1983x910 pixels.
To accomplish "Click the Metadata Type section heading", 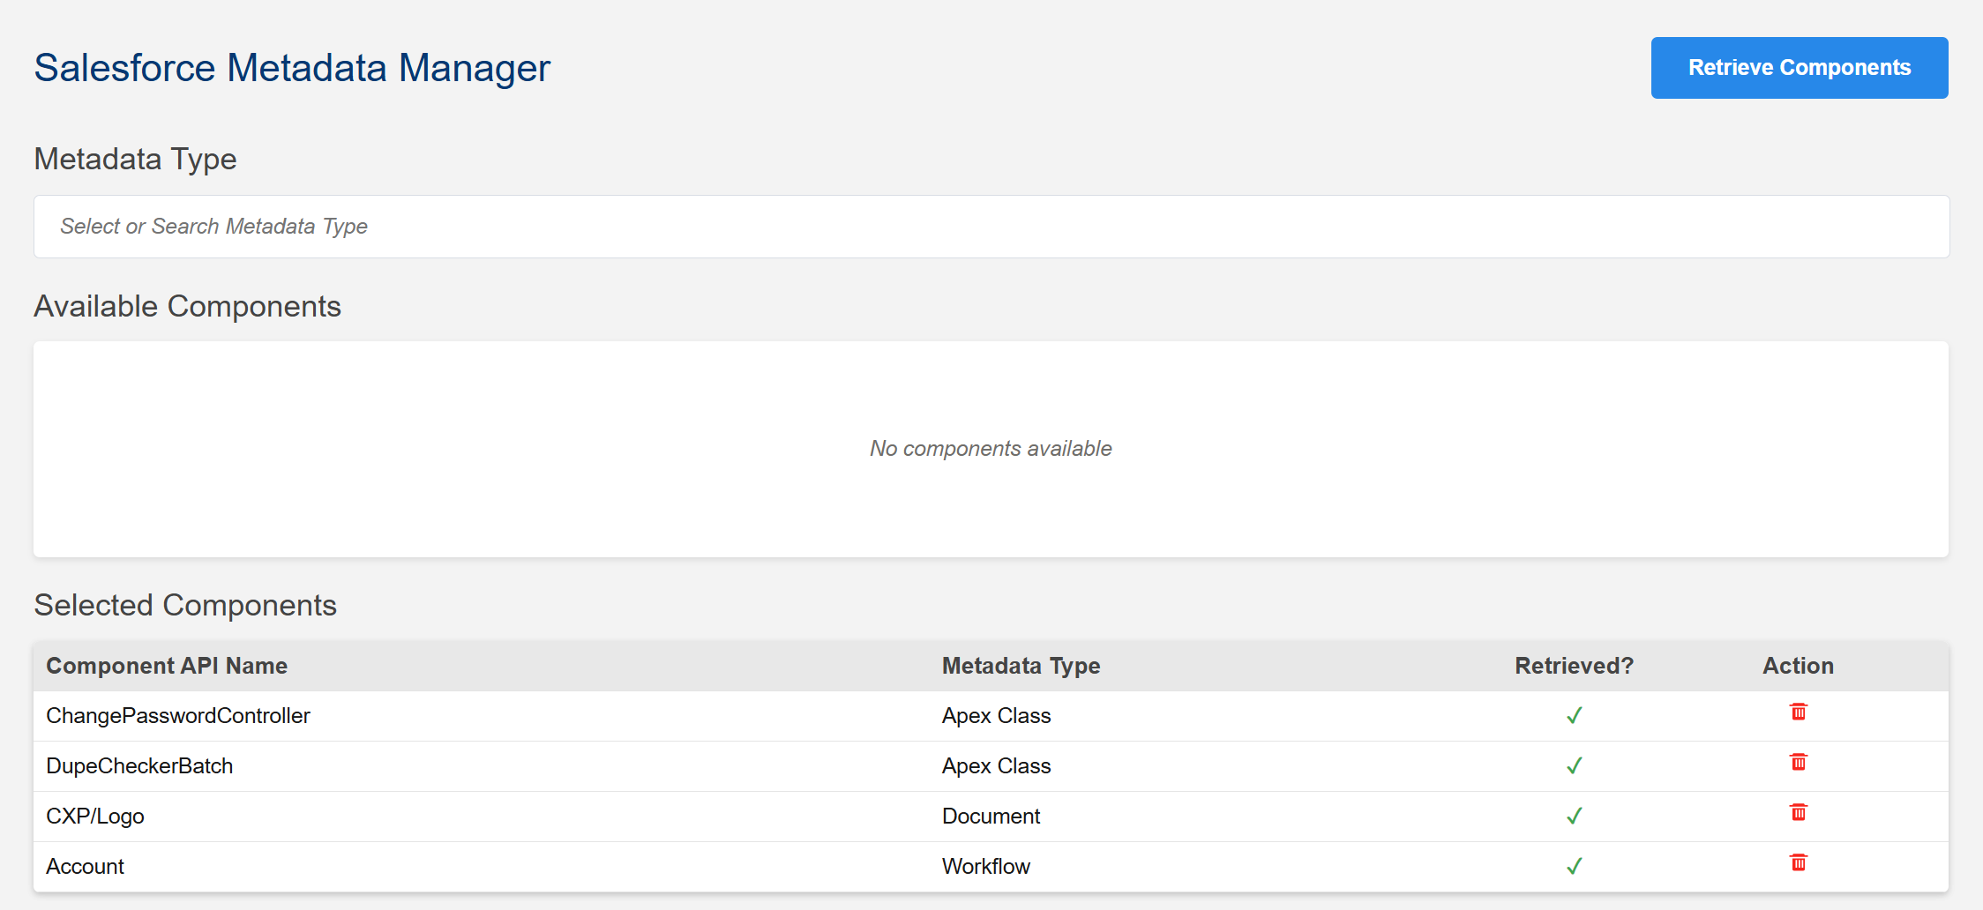I will 135,160.
